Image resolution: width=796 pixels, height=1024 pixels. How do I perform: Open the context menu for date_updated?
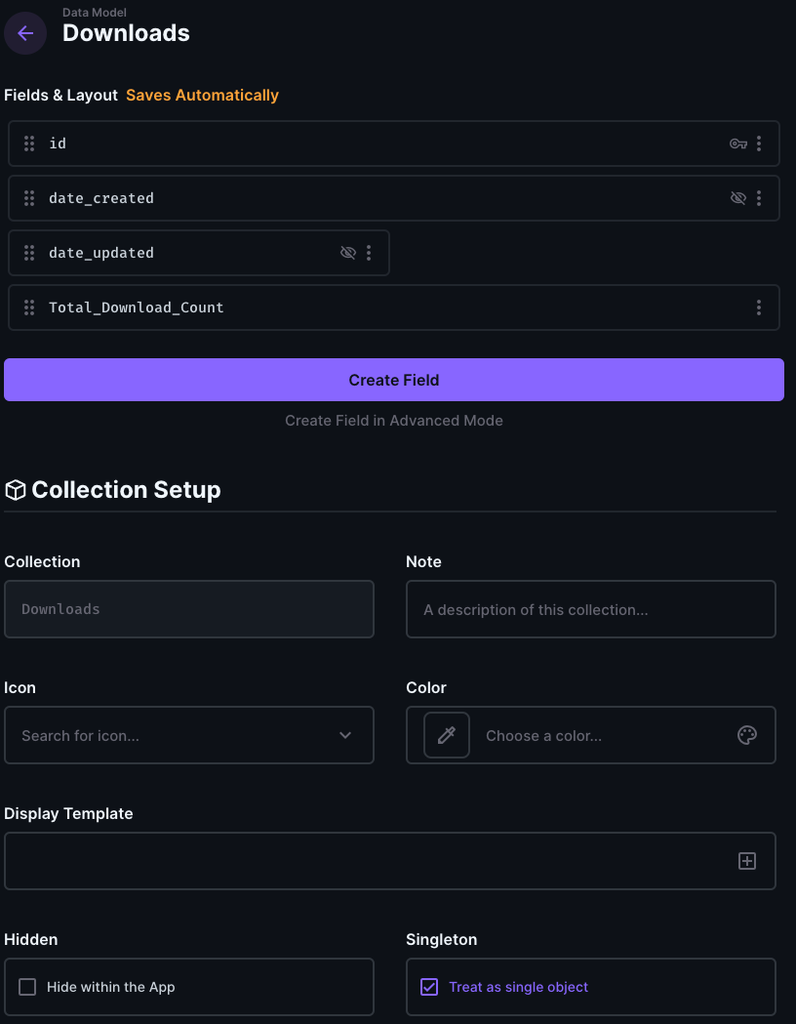[x=369, y=252]
